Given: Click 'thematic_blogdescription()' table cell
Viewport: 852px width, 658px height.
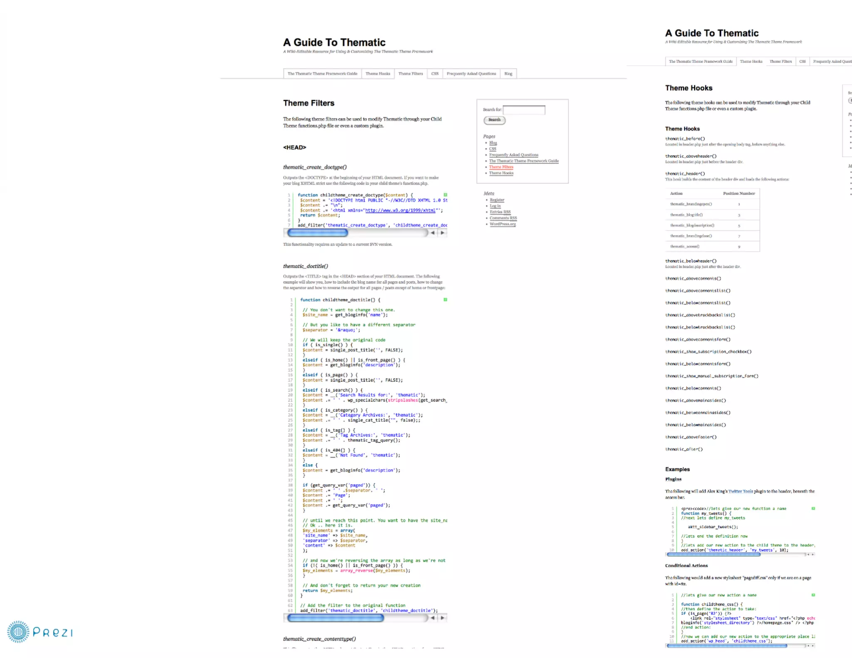Looking at the screenshot, I should pyautogui.click(x=692, y=225).
